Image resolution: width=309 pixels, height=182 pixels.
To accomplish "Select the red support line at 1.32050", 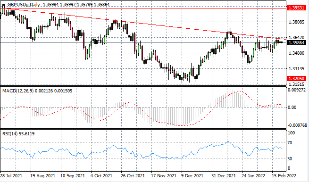I will click(143, 79).
